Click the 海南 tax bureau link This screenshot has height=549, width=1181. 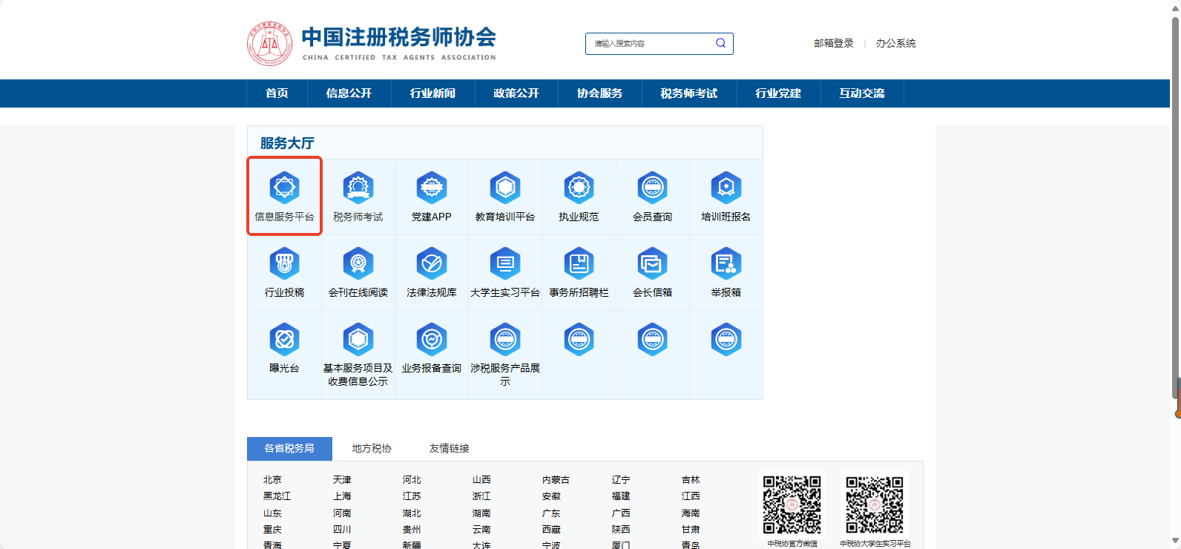691,513
